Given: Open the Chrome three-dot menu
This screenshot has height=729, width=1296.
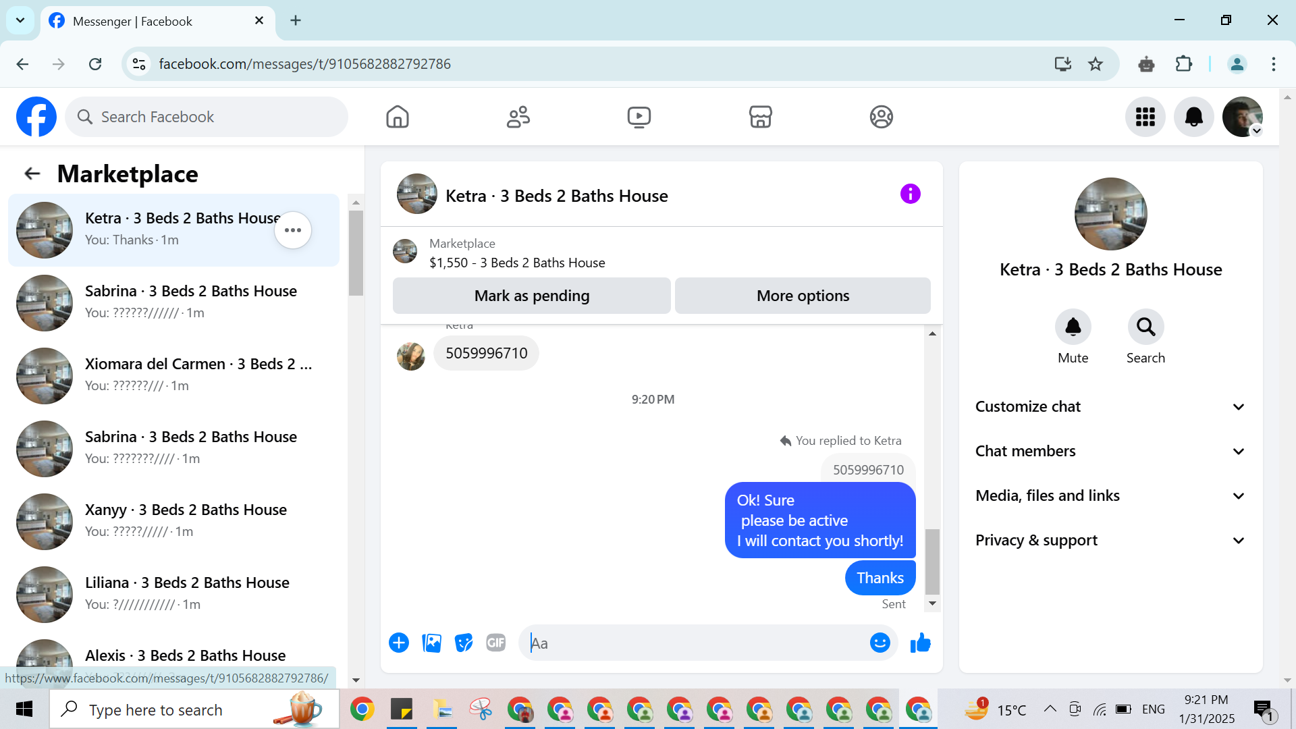Looking at the screenshot, I should pos(1274,64).
